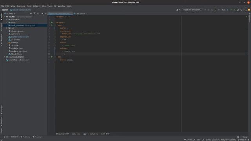
Task: Open the Project tool window sidebar button
Action: point(2,16)
